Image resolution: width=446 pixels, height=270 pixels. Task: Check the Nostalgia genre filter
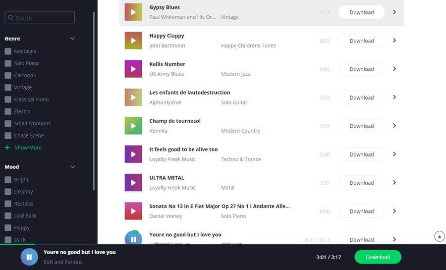pos(8,51)
